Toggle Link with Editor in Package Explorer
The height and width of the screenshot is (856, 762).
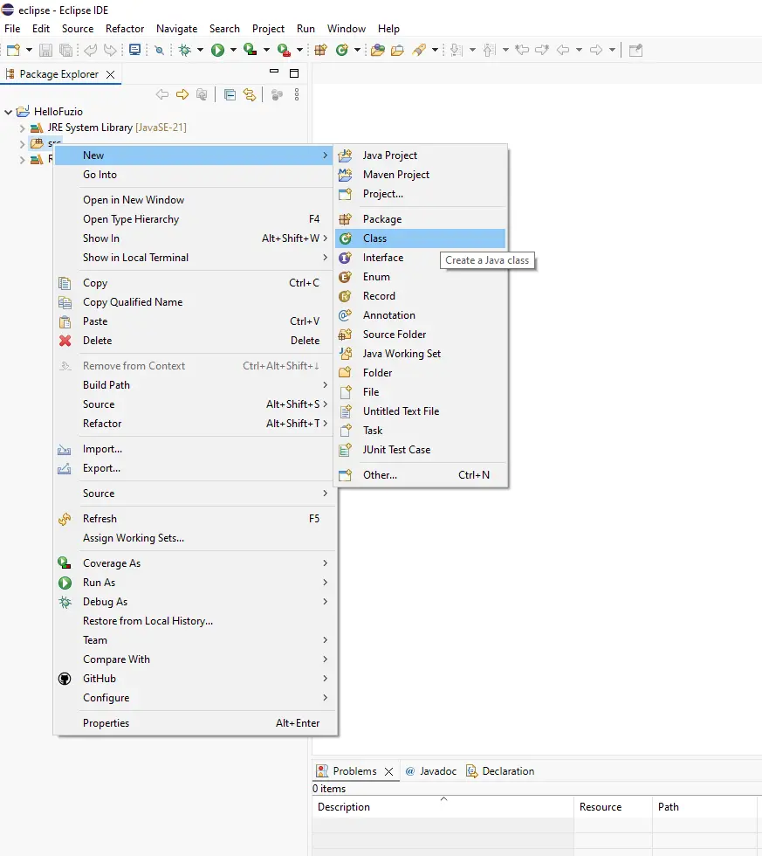coord(250,95)
